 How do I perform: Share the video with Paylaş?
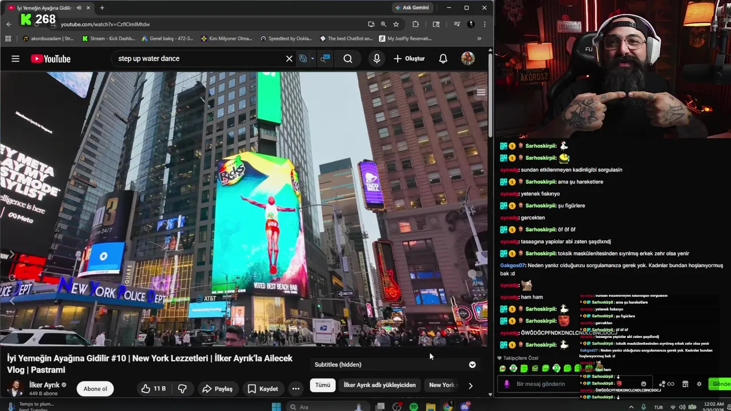point(217,389)
